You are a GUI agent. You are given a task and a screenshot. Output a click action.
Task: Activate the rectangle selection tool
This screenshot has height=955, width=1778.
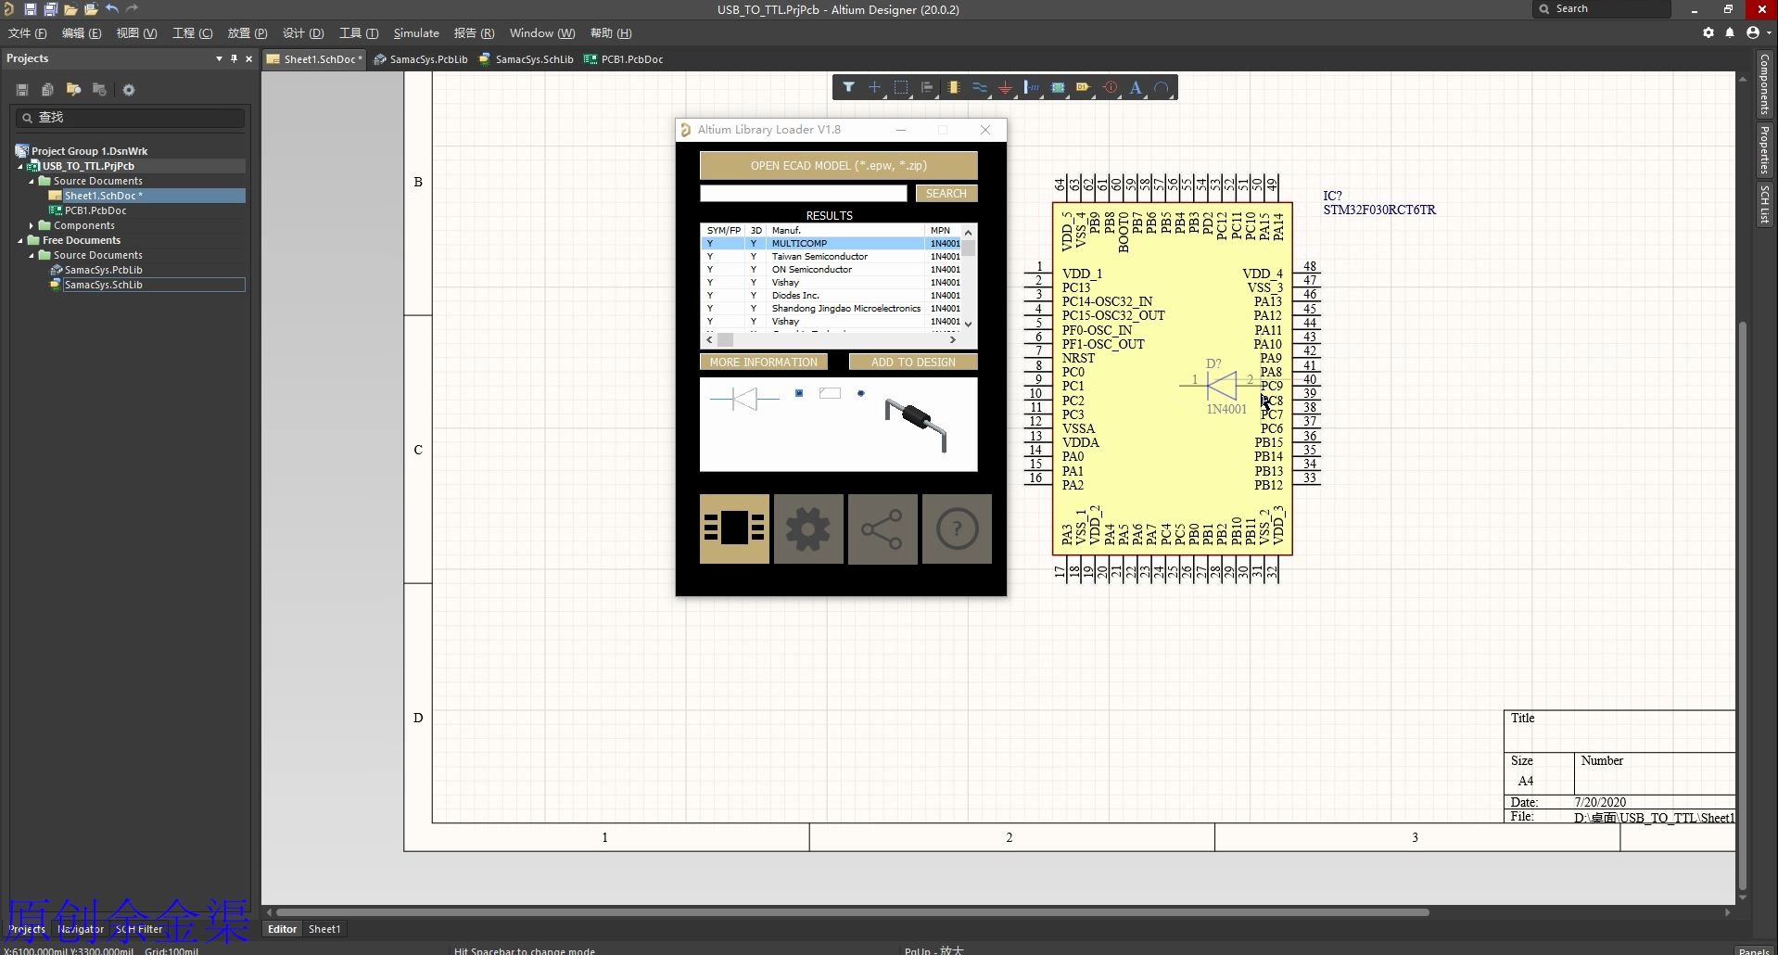tap(900, 87)
